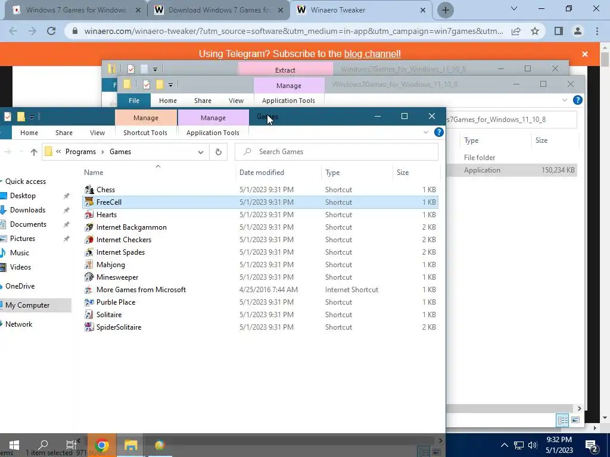Expand the ribbon in the middle Explorer window

coord(565,100)
